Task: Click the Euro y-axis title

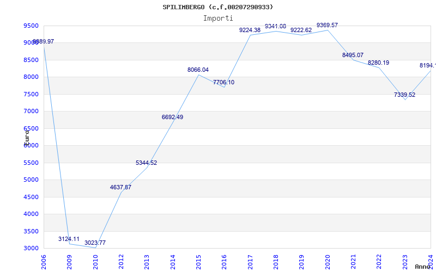Action: [x=27, y=137]
